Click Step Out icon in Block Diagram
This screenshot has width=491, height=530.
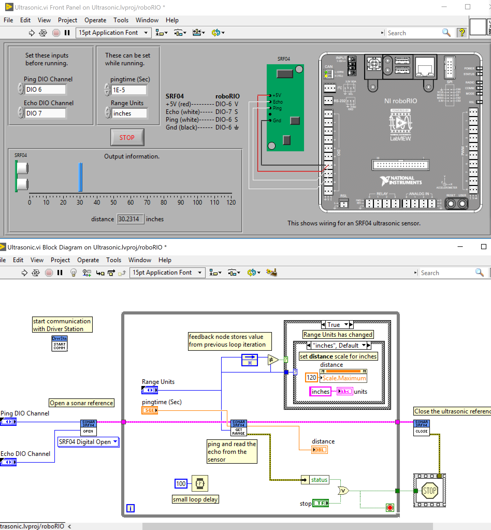122,273
